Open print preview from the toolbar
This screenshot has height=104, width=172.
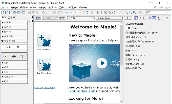coord(19,12)
